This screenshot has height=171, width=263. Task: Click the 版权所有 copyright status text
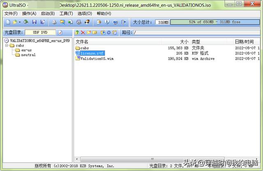click(x=74, y=166)
